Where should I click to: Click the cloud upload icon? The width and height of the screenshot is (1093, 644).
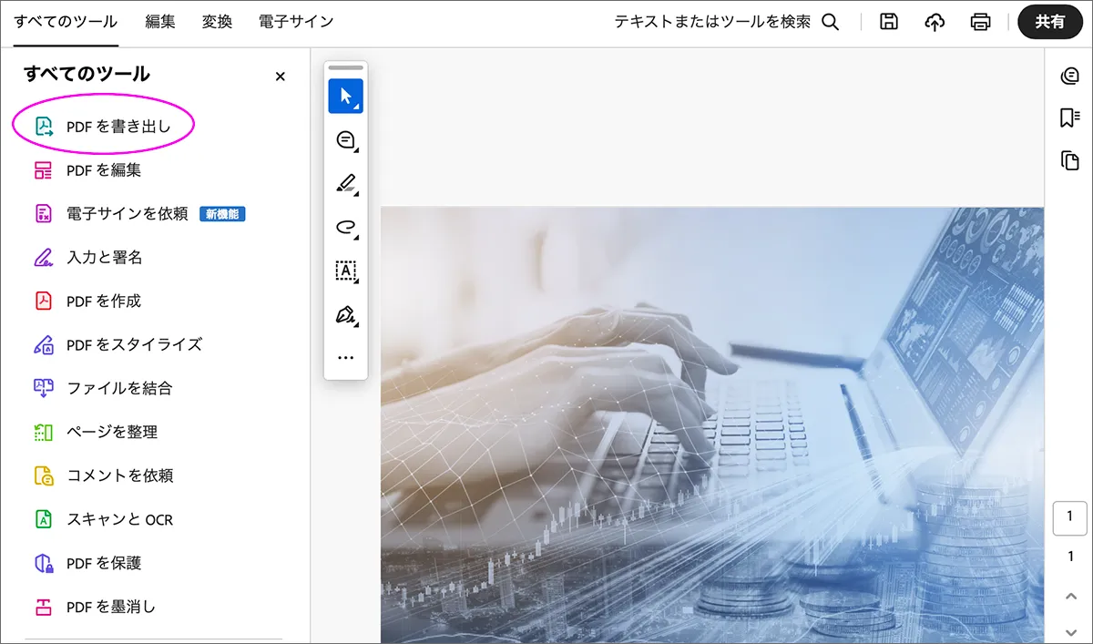pos(935,22)
